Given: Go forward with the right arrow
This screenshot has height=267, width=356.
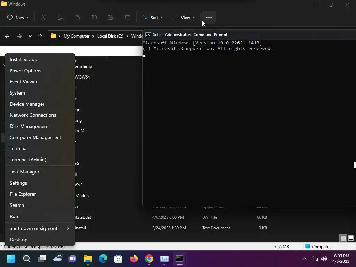Looking at the screenshot, I should [19, 36].
